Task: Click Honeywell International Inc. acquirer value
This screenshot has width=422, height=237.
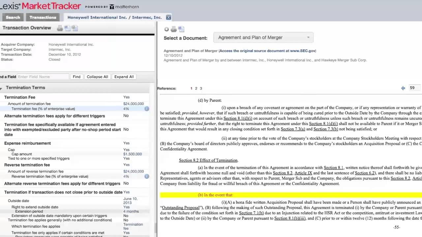Action: pos(71,44)
